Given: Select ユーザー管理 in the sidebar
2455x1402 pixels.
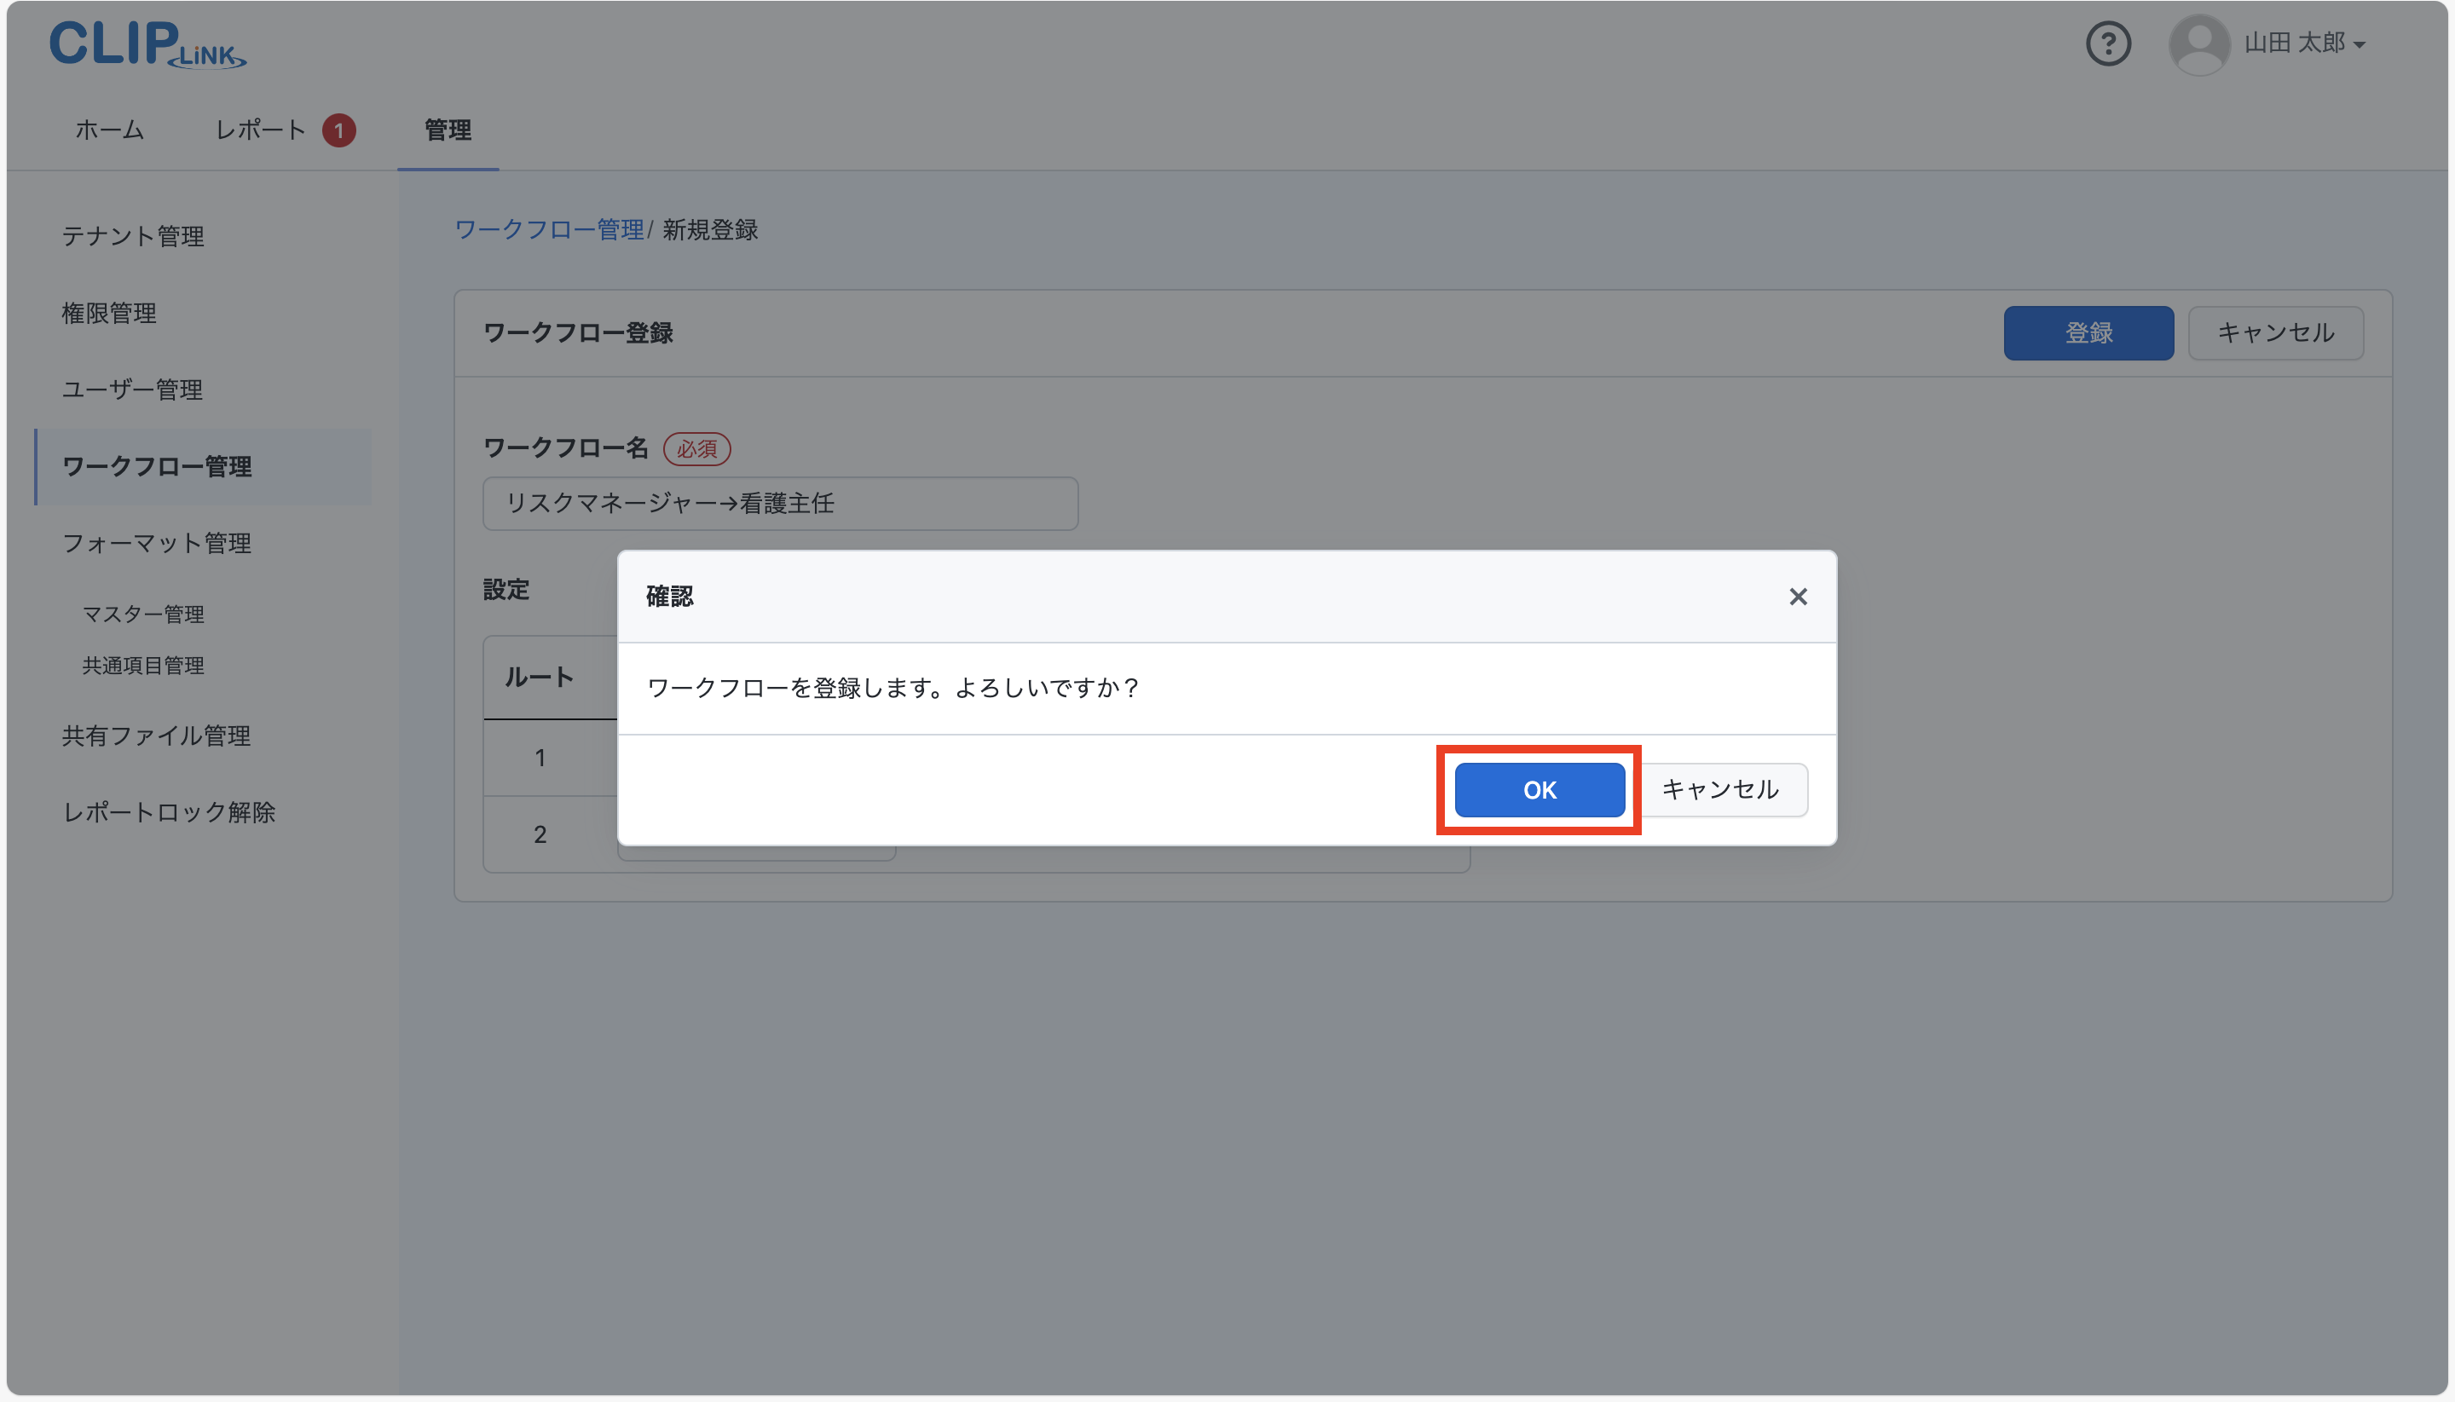Looking at the screenshot, I should click(132, 389).
